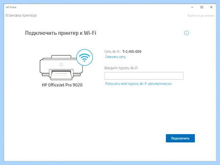The width and height of the screenshot is (220, 165).
Task: Click the Сеть Wi-Fi label
Action: [x=113, y=52]
